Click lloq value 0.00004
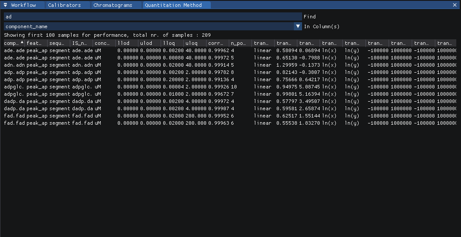 [x=173, y=87]
